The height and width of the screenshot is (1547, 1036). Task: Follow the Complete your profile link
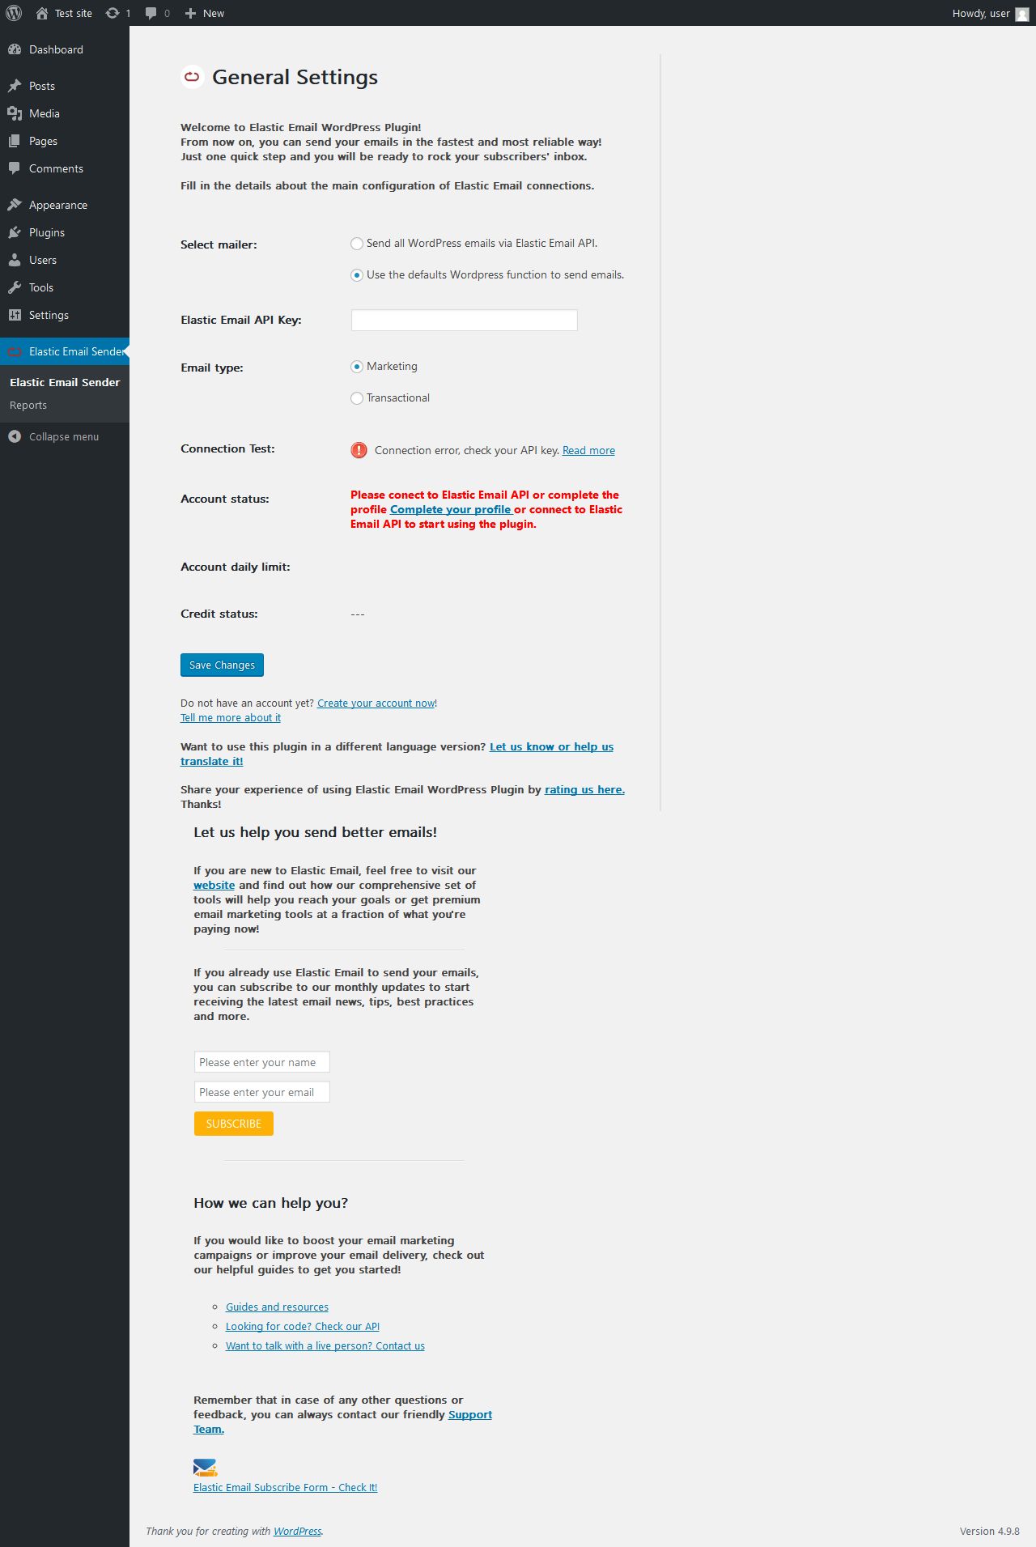click(451, 509)
